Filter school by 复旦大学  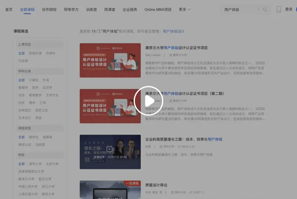pos(45,179)
